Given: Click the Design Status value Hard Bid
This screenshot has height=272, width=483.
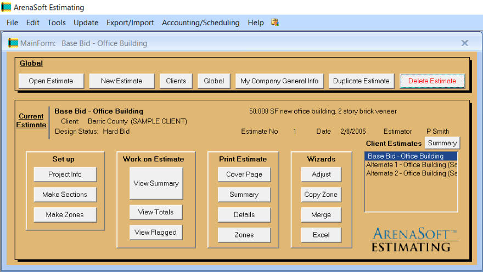Looking at the screenshot, I should coord(116,132).
